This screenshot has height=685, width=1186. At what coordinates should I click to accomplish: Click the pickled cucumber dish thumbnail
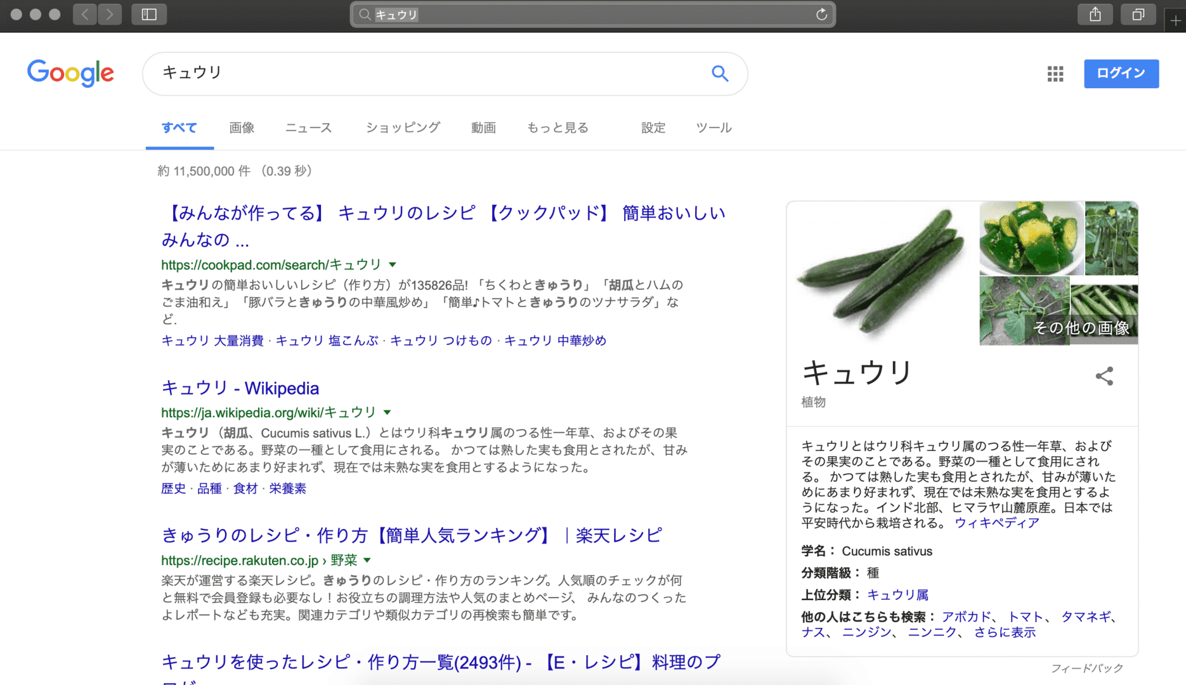1031,238
